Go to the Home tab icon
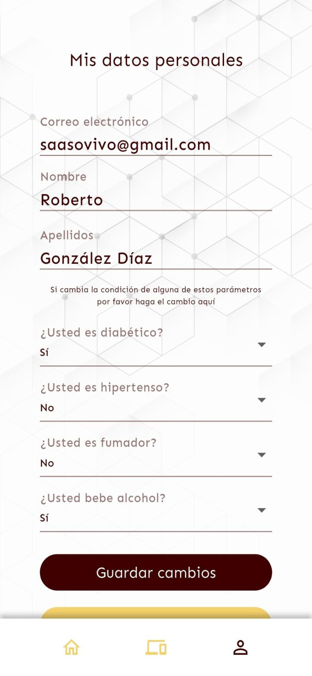The image size is (312, 676). coord(71,647)
